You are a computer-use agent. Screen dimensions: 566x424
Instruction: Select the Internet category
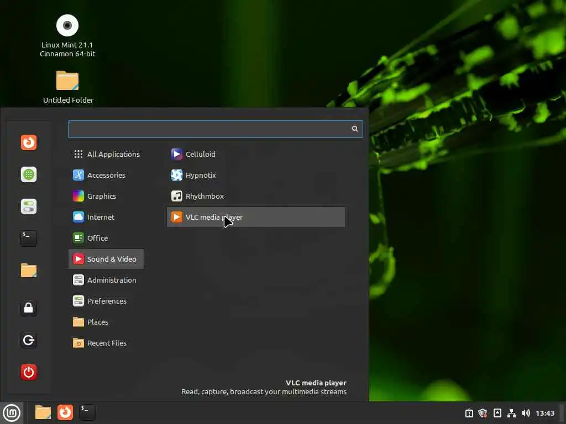click(106, 217)
